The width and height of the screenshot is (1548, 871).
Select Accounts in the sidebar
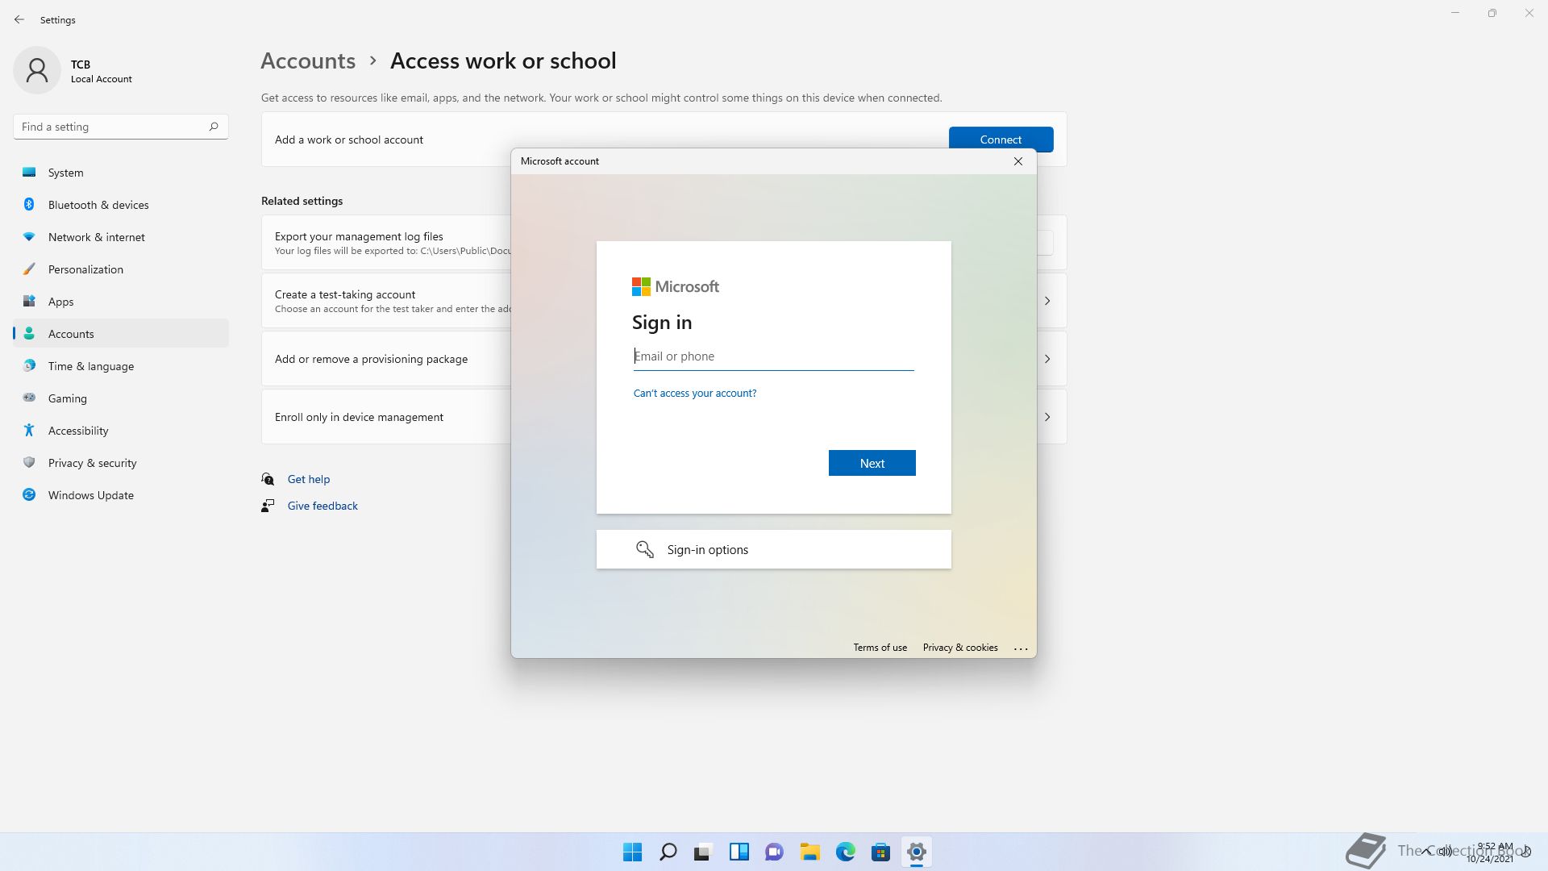[x=121, y=334]
